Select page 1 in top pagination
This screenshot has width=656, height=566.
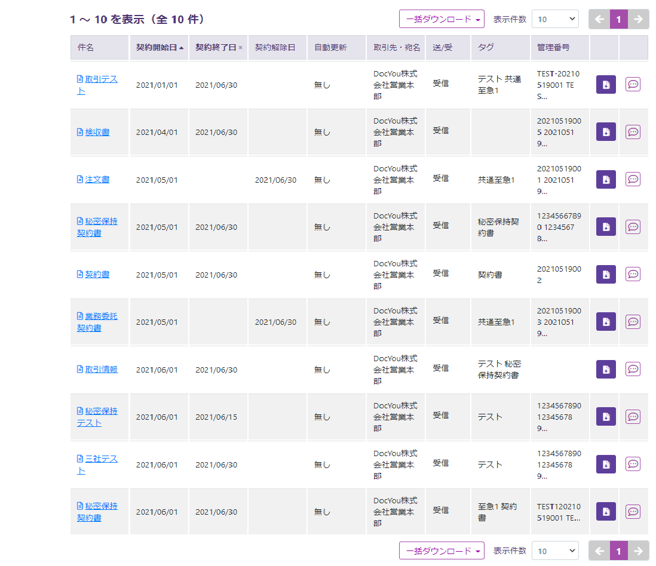click(x=618, y=19)
